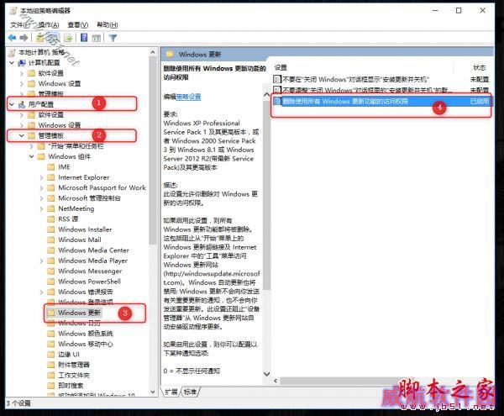Open the 操作(A) menu
This screenshot has width=504, height=416.
pos(48,25)
